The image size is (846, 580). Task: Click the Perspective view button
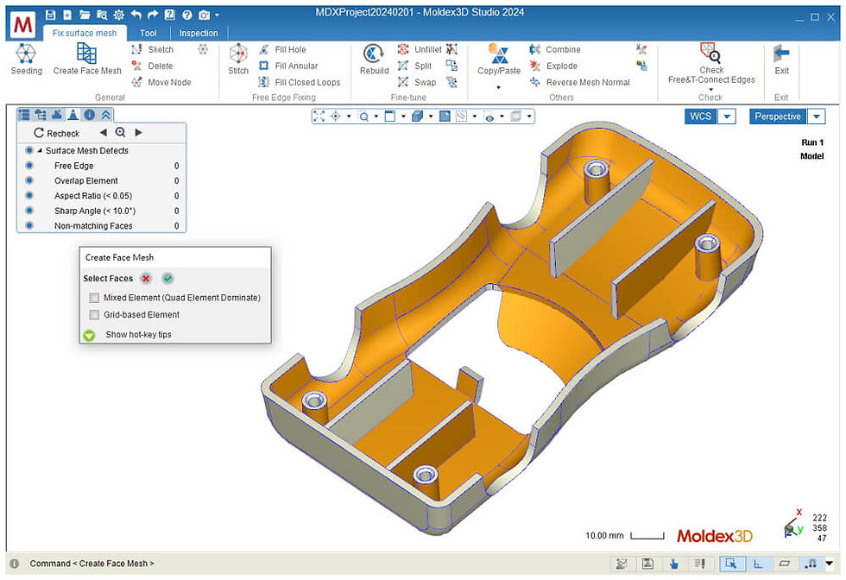(778, 117)
